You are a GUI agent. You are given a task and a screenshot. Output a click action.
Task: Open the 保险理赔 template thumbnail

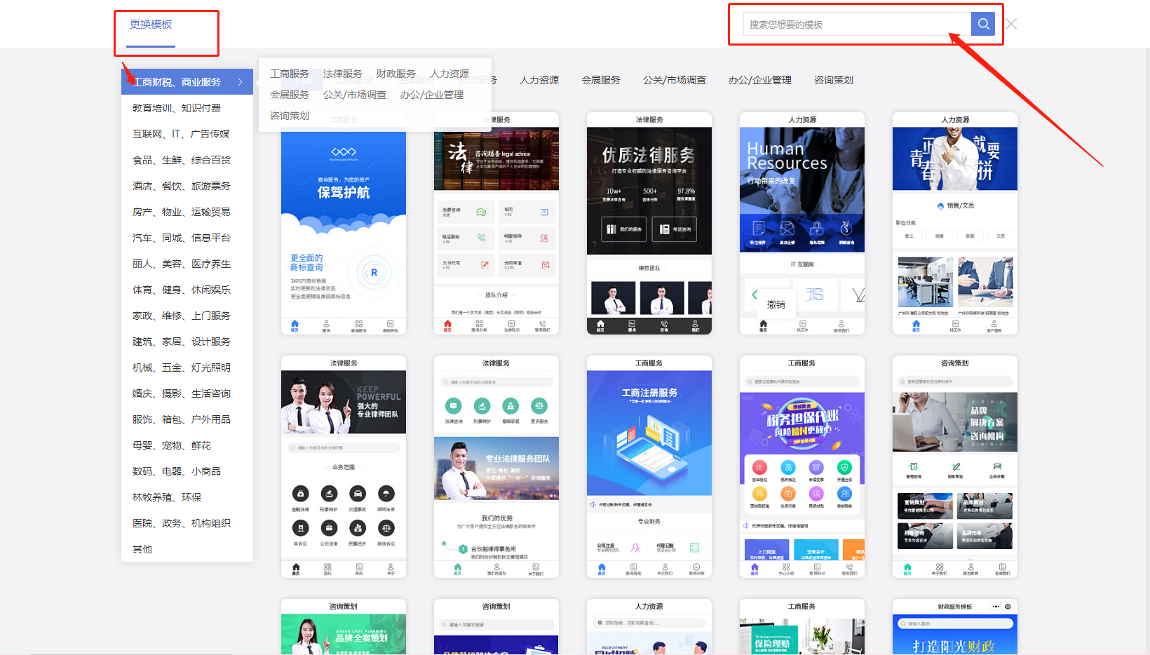[802, 627]
